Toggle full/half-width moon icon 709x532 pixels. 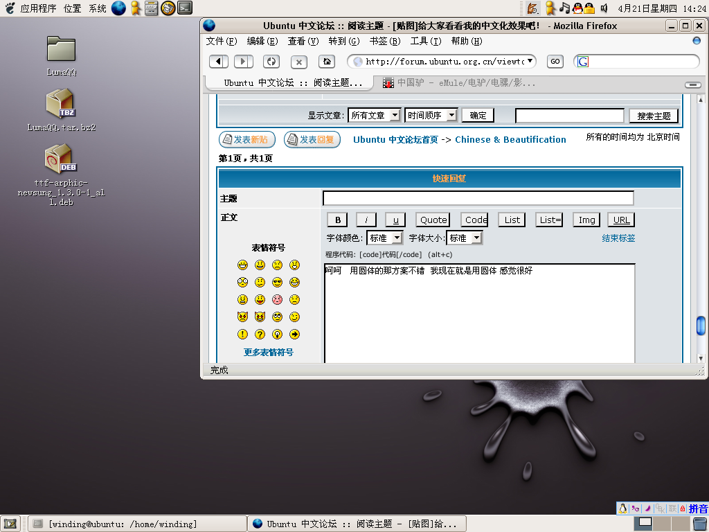pyautogui.click(x=648, y=509)
